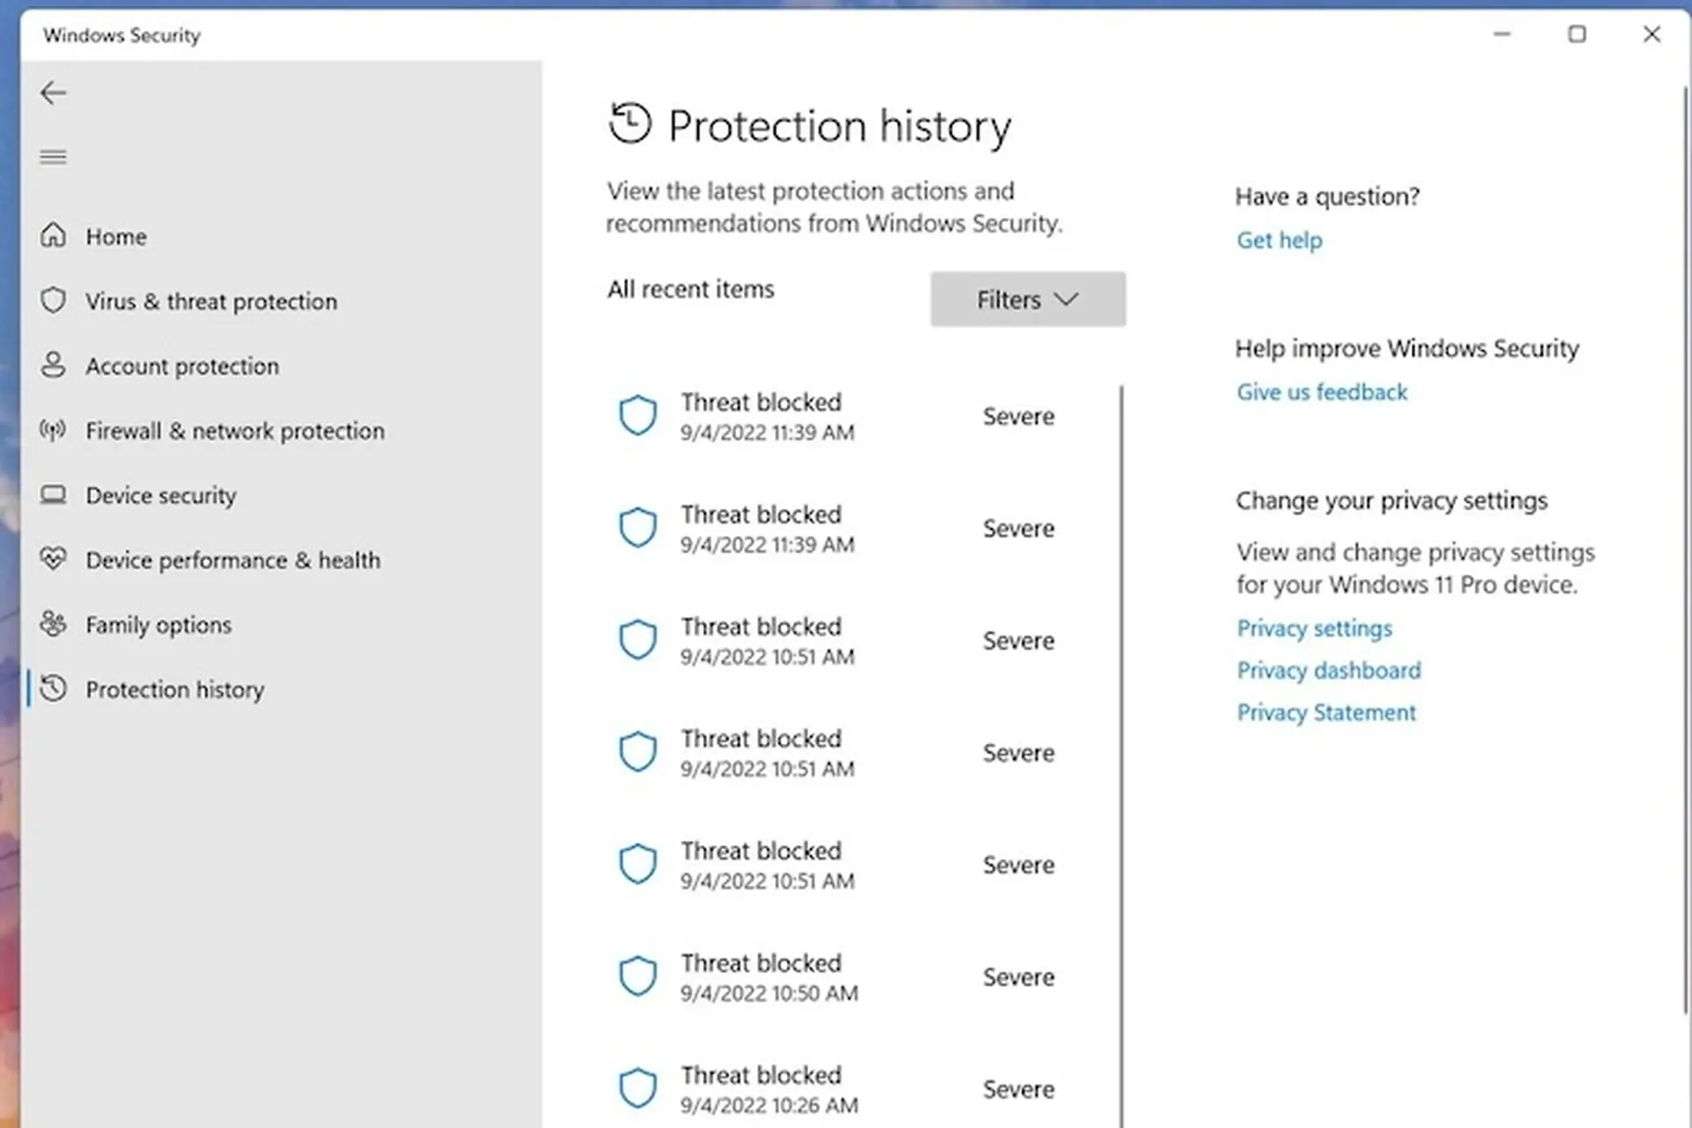Go to Home in sidebar

pyautogui.click(x=116, y=236)
